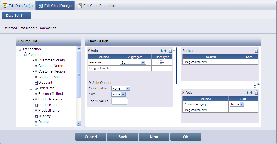Click the Top 'N' Values input field
The image size is (277, 144).
pyautogui.click(x=119, y=101)
